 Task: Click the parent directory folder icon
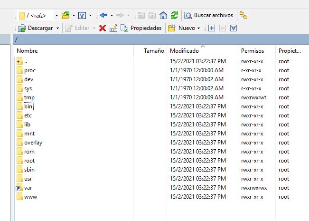pos(141,15)
